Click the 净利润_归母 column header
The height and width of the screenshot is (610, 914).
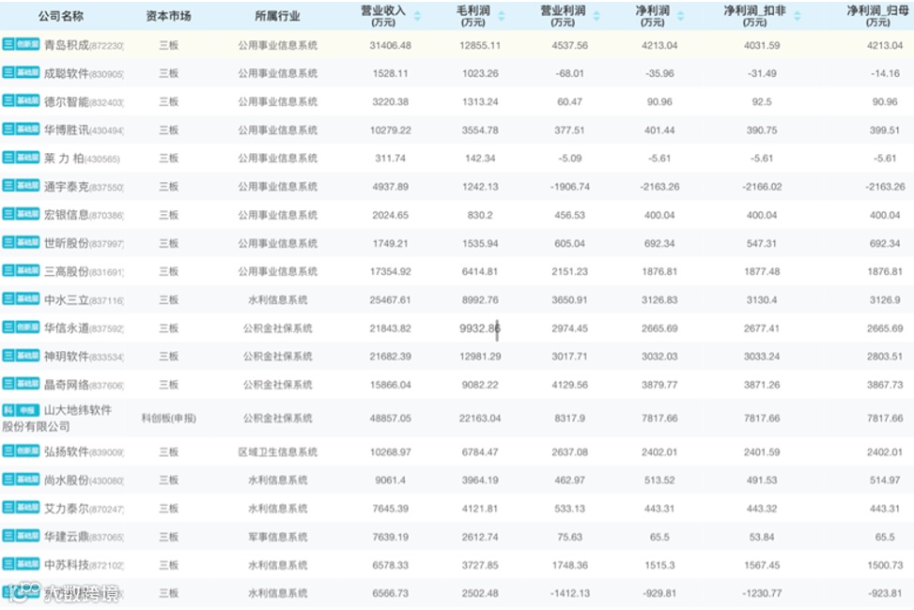[878, 16]
